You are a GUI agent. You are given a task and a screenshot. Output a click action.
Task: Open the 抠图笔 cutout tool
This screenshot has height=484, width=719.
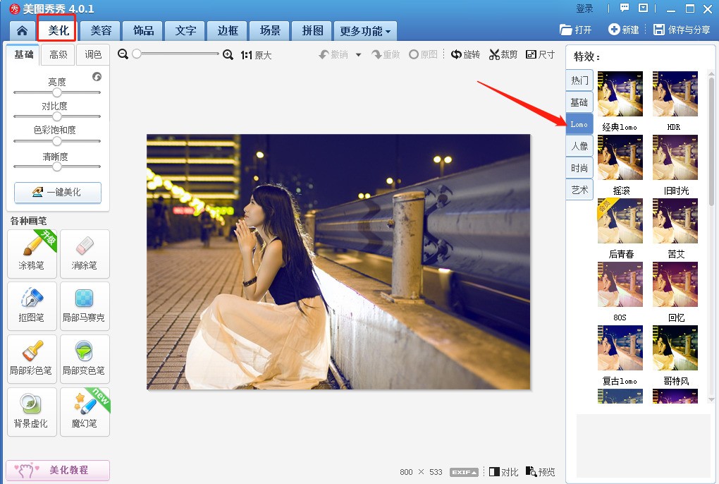[32, 305]
